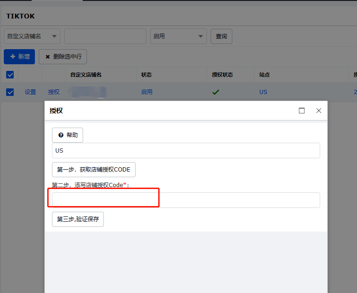This screenshot has width=357, height=293.
Task: Click the 授权状态 column header
Action: (x=222, y=75)
